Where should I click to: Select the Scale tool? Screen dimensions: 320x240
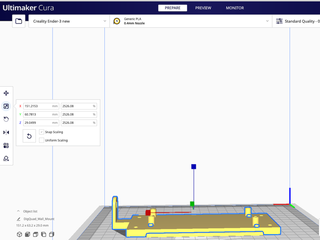pos(6,106)
